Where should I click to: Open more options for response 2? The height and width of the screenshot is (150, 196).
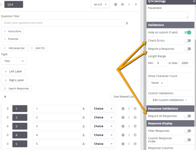pos(129,117)
